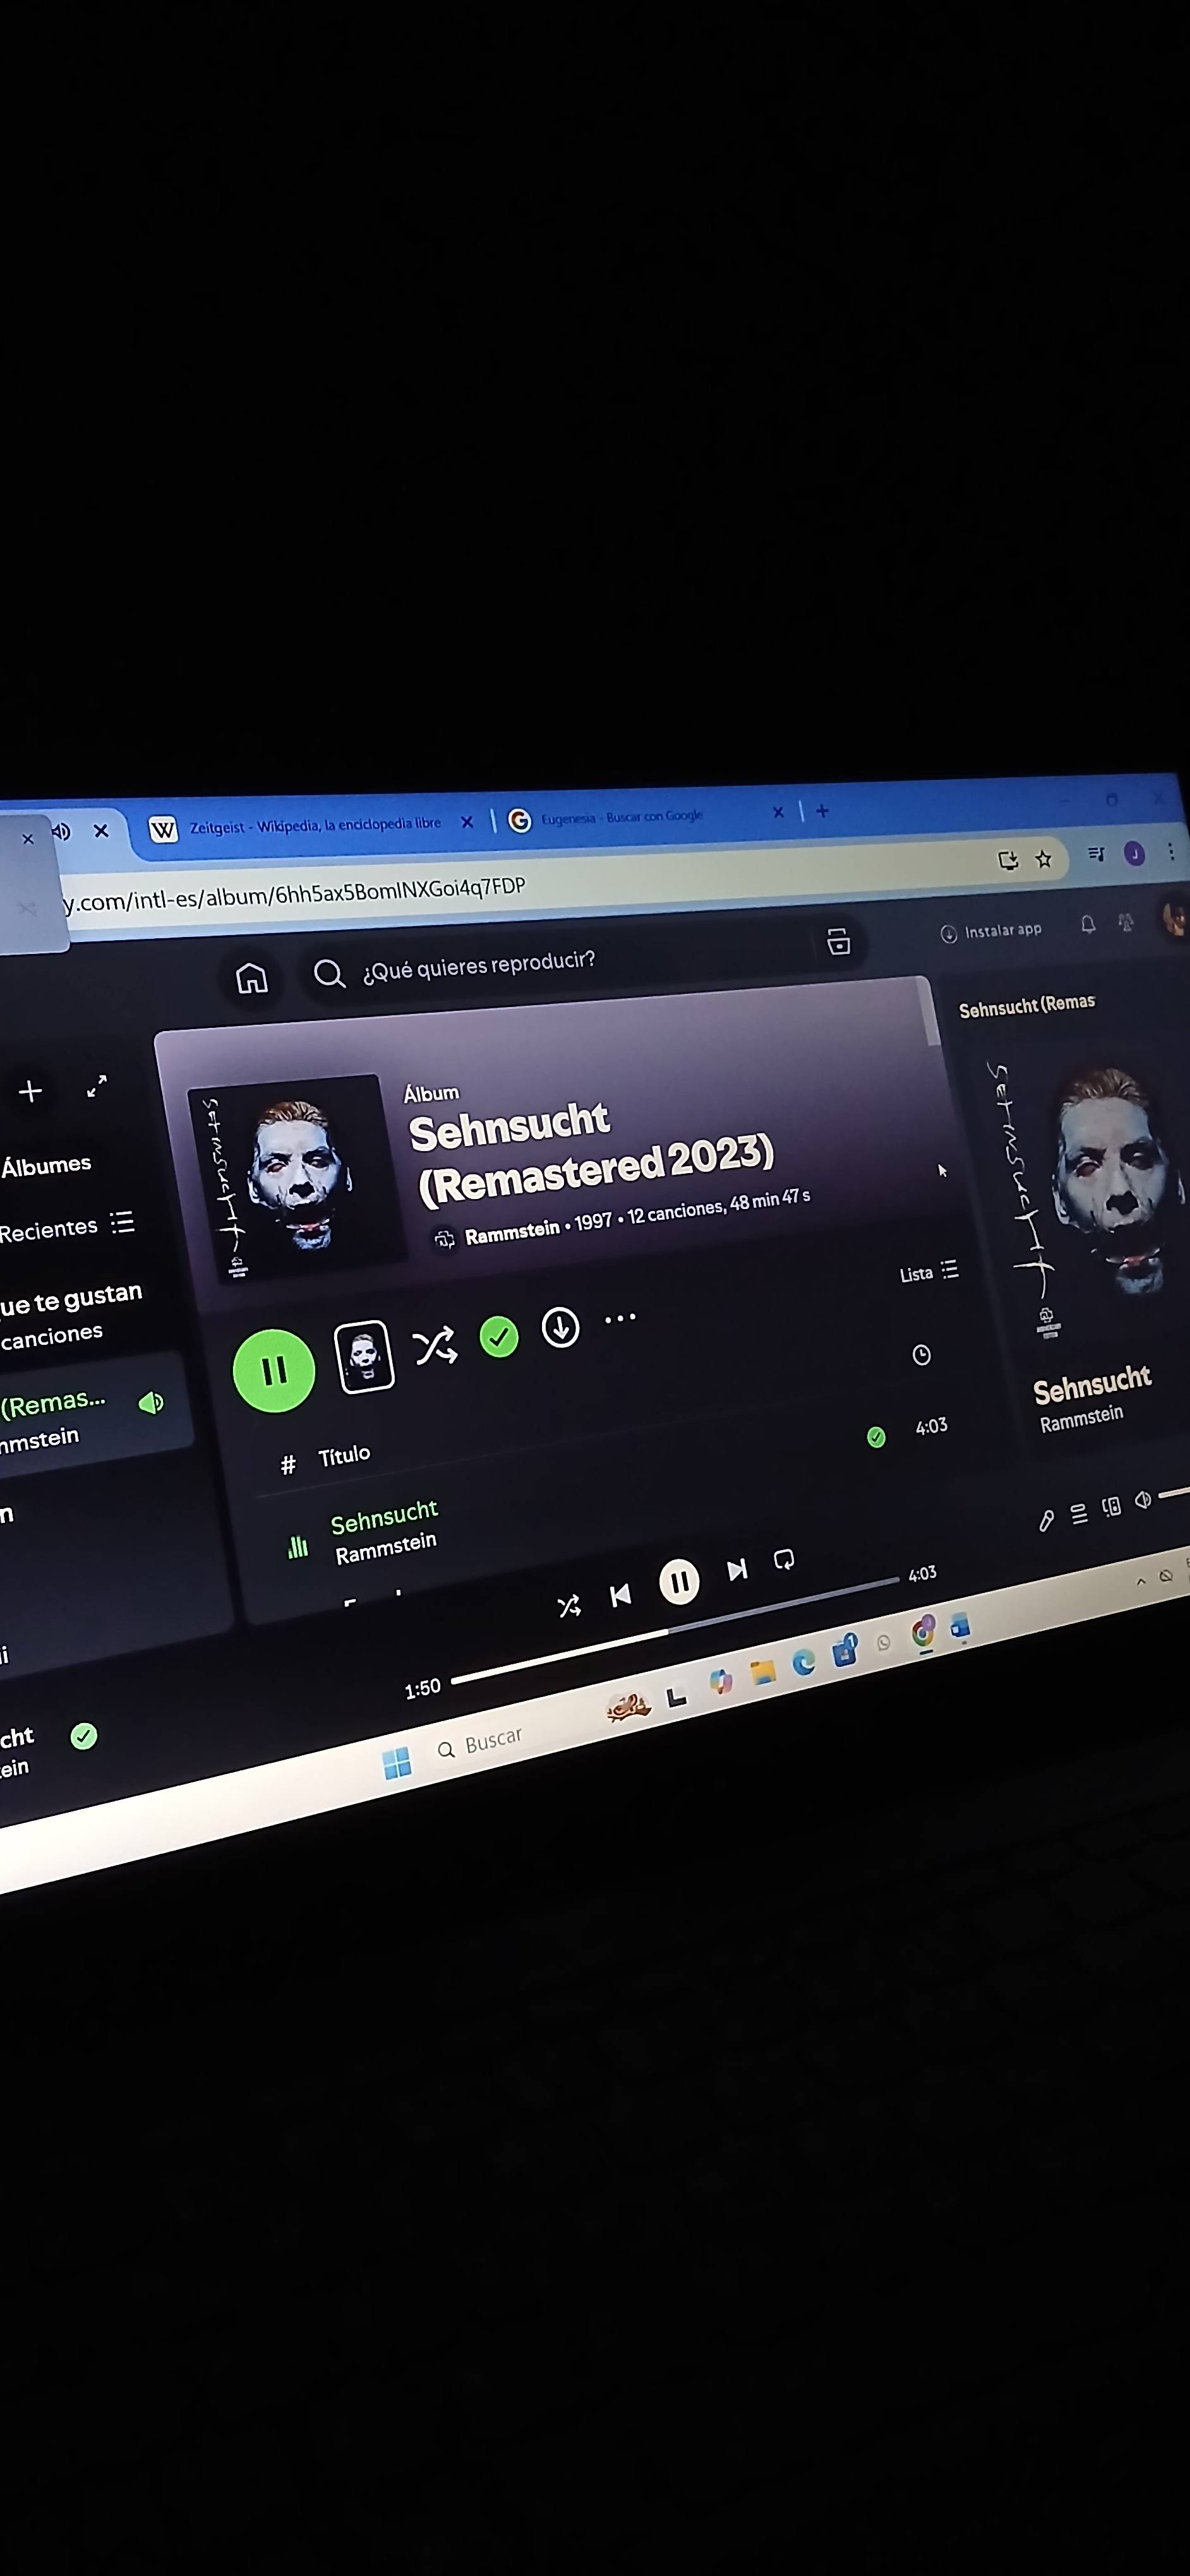Viewport: 1190px width, 2576px height.
Task: Open Lista view options dropdown
Action: [929, 1272]
